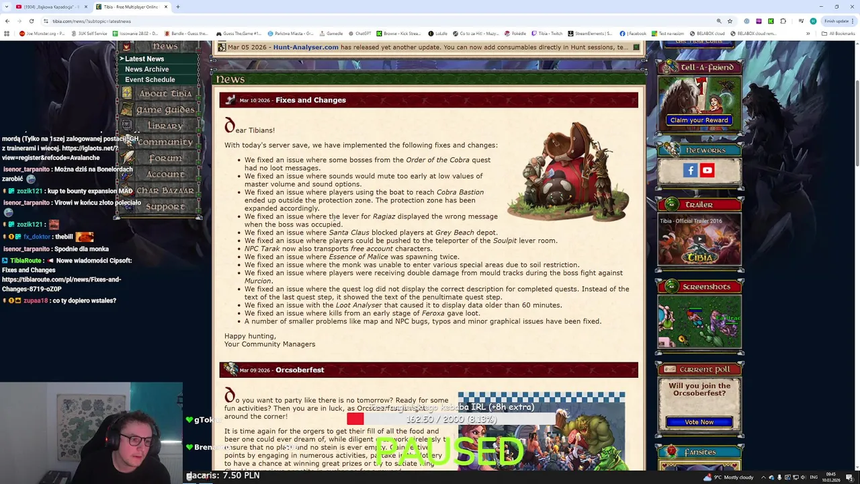Reload the current page
860x484 pixels.
coord(32,21)
